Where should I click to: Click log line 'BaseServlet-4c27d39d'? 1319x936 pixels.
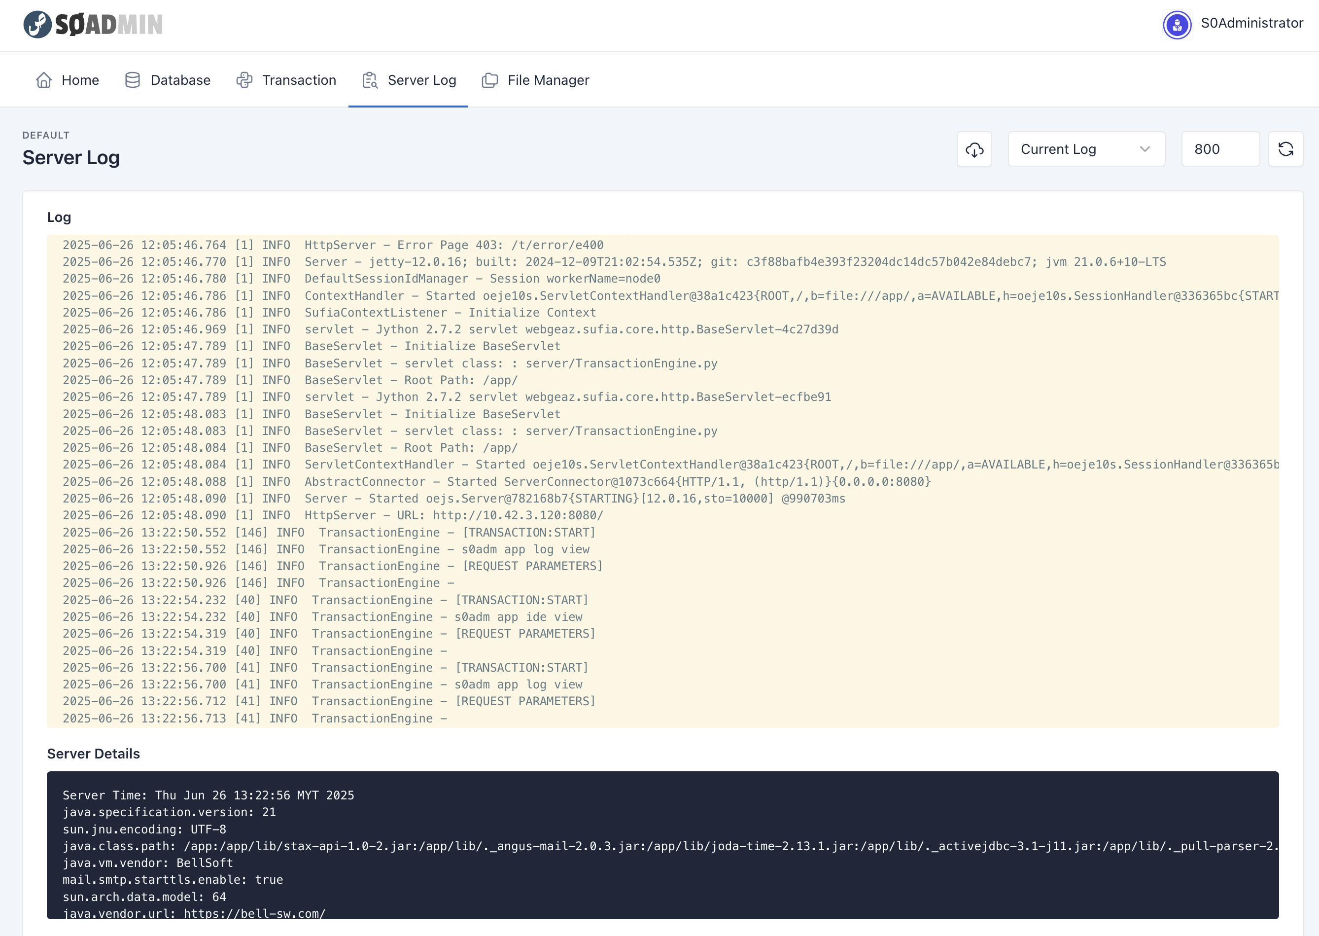(451, 329)
